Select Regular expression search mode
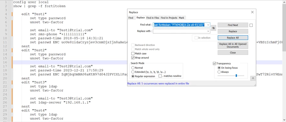 tap(133, 76)
